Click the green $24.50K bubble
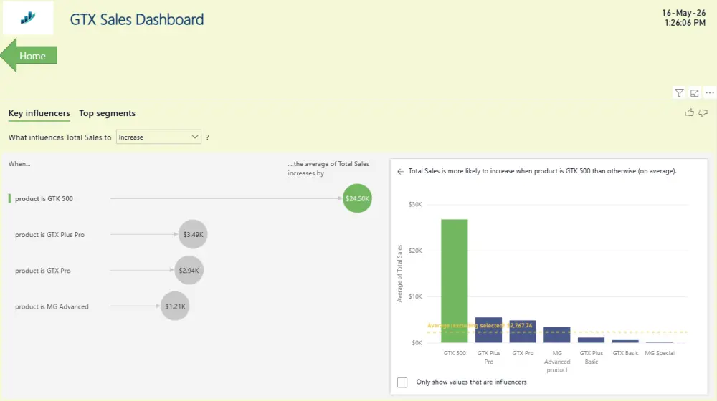 357,198
